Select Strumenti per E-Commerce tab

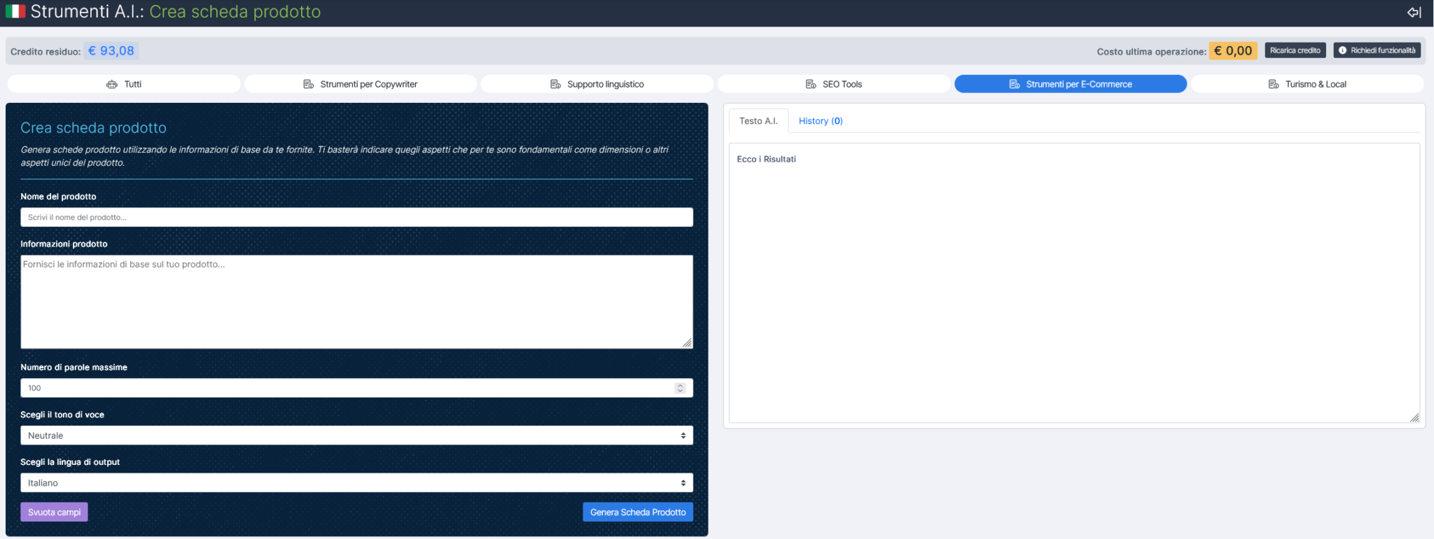pos(1071,84)
